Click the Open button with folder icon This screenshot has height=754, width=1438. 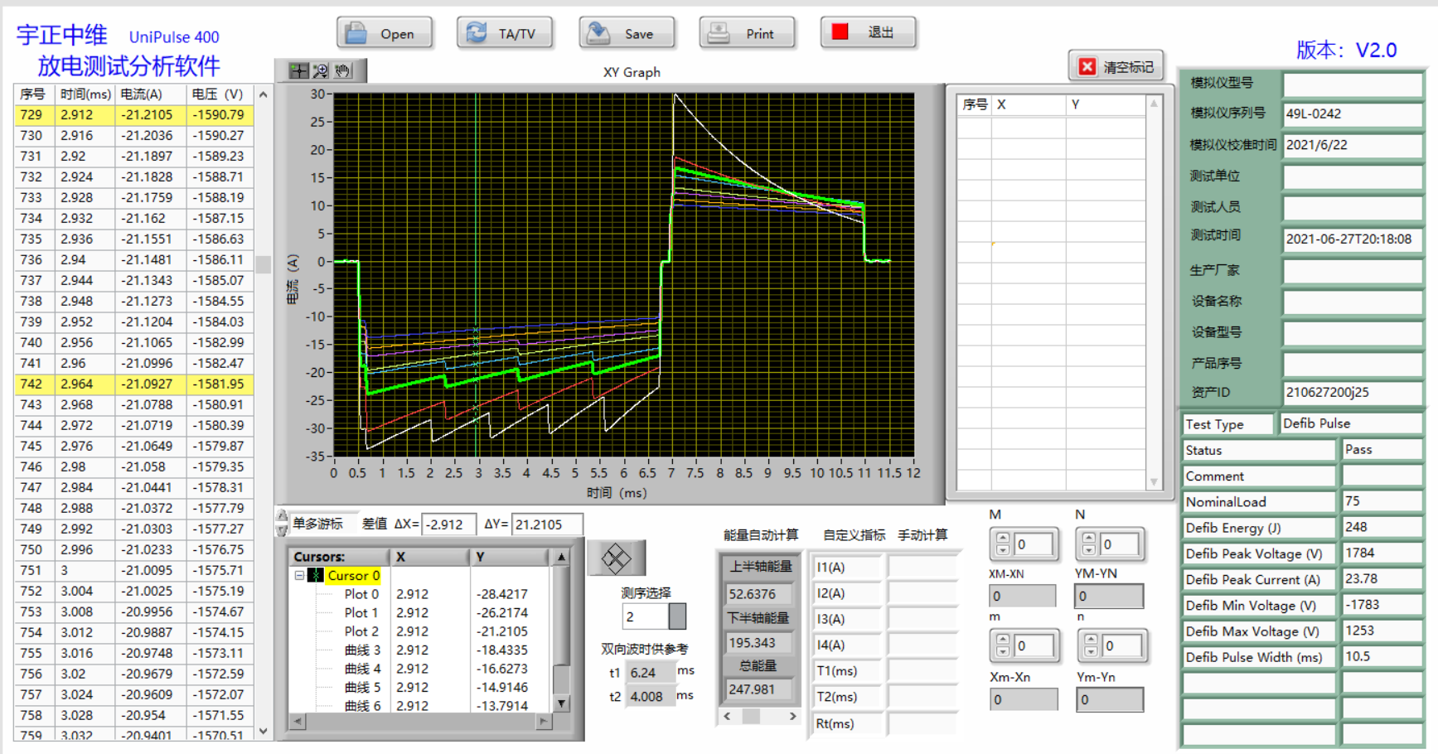tap(385, 34)
